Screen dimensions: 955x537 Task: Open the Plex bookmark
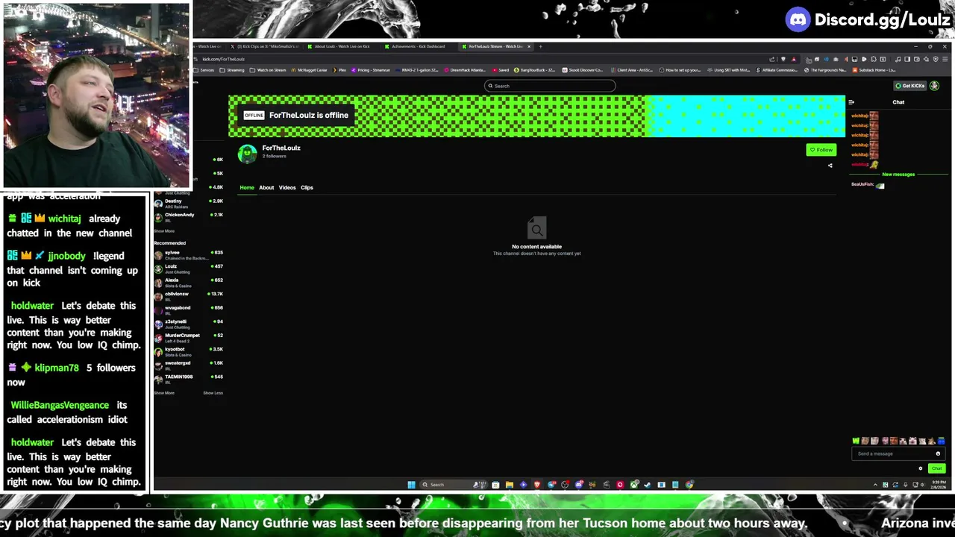pos(340,70)
